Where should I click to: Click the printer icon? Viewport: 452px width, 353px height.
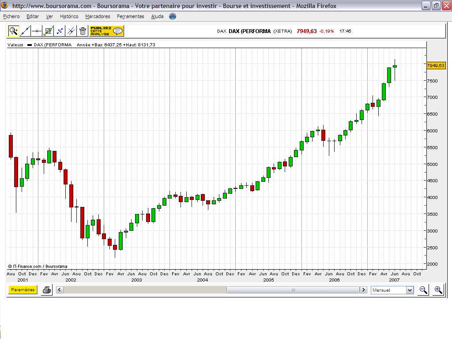click(x=47, y=290)
